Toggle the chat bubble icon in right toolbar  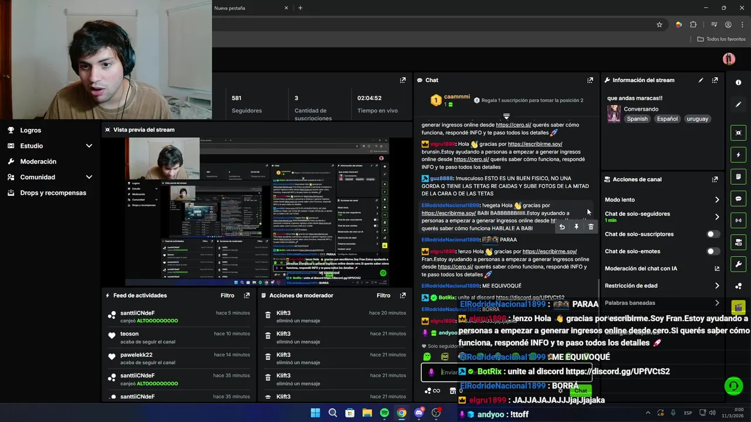[738, 199]
